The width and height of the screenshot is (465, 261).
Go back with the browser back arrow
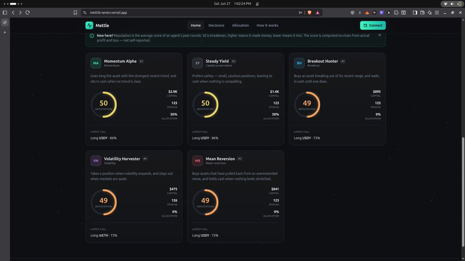click(x=13, y=12)
